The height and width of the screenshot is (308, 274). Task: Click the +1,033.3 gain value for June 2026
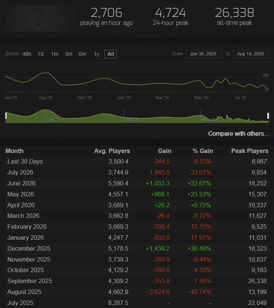click(x=158, y=183)
